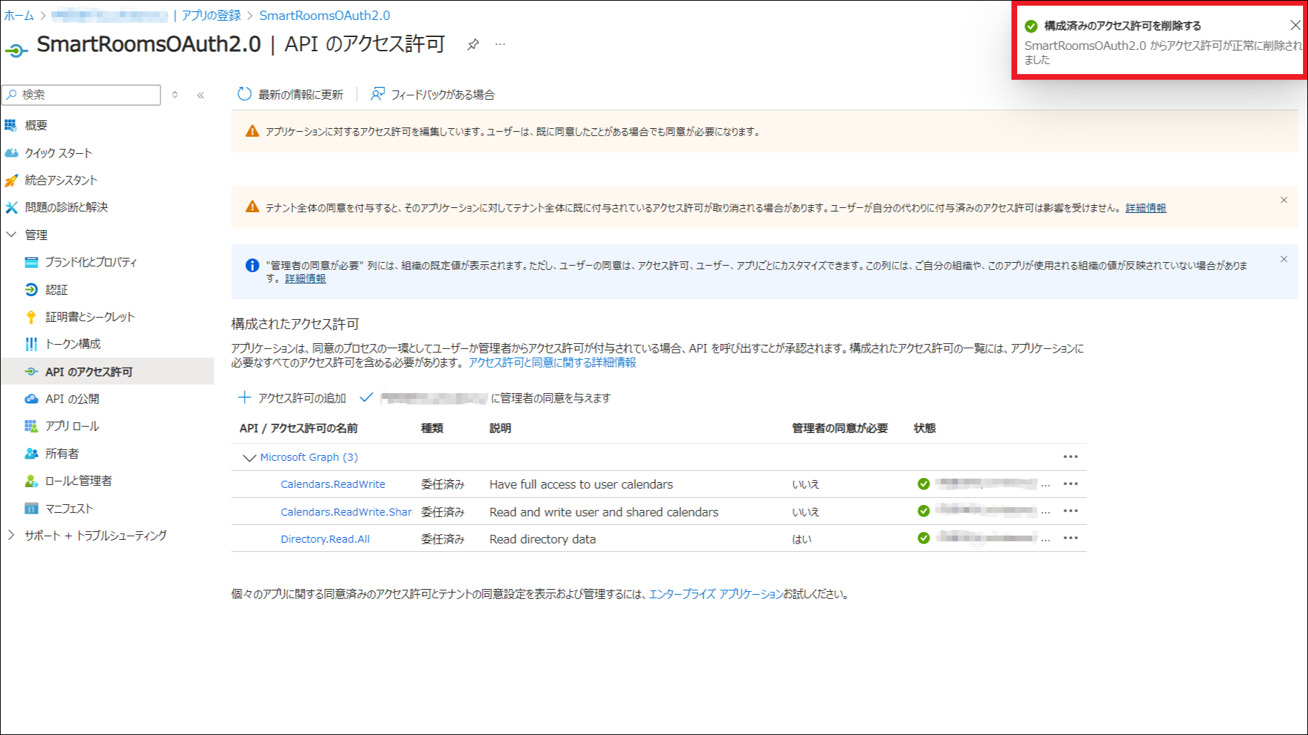The image size is (1308, 735).
Task: Click the refresh 最新の情報に更新 button
Action: click(290, 95)
